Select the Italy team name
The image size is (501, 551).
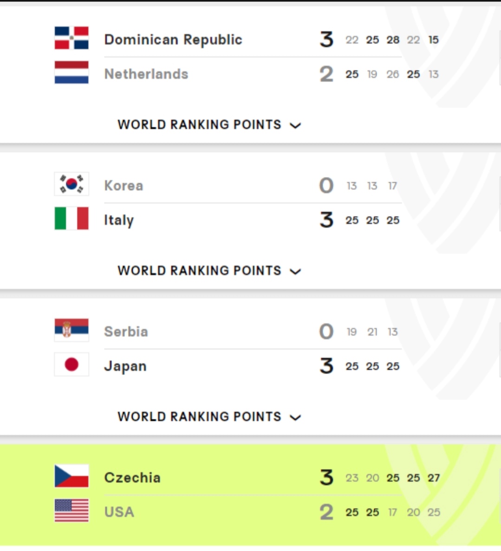(119, 220)
